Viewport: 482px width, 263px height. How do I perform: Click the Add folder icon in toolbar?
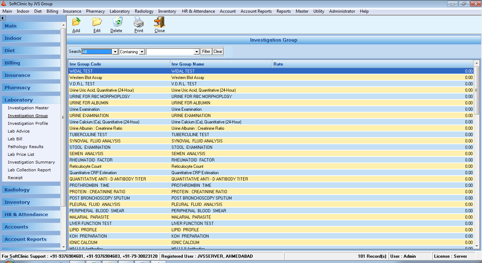tap(76, 22)
